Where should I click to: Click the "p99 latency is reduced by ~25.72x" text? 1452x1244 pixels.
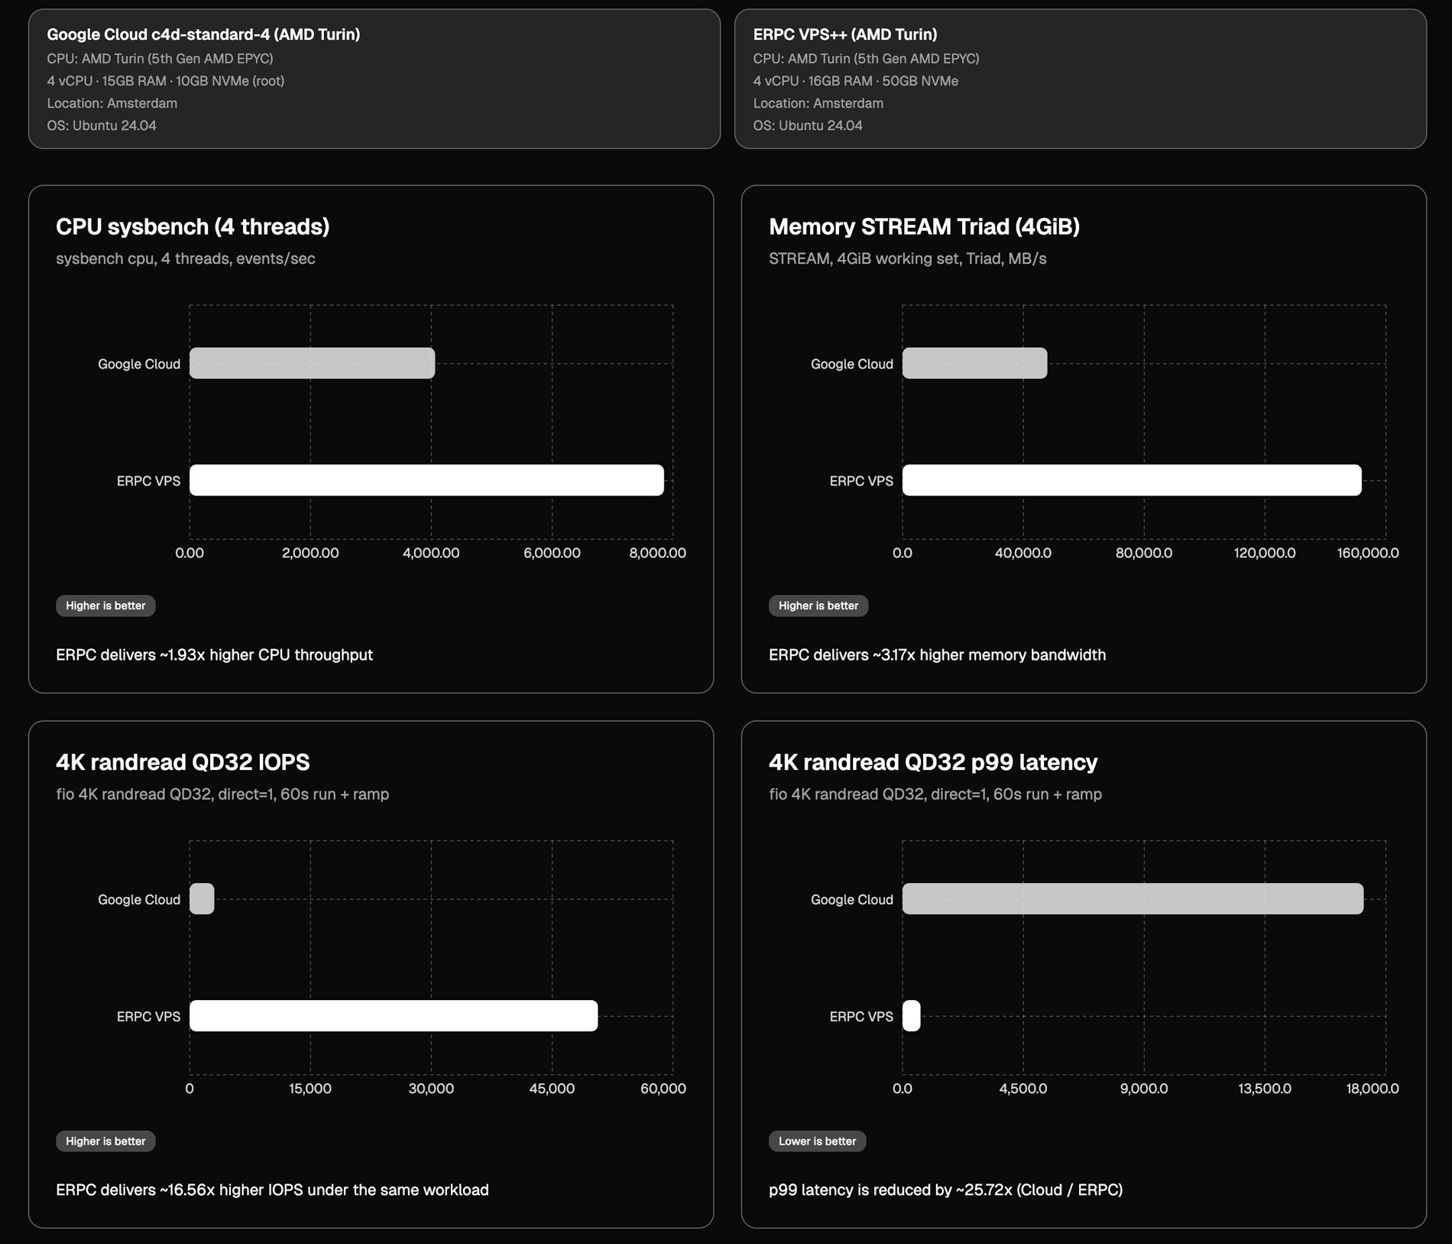click(x=945, y=1190)
